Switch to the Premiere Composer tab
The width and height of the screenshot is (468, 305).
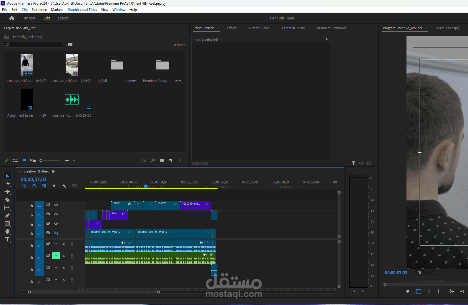[x=331, y=28]
